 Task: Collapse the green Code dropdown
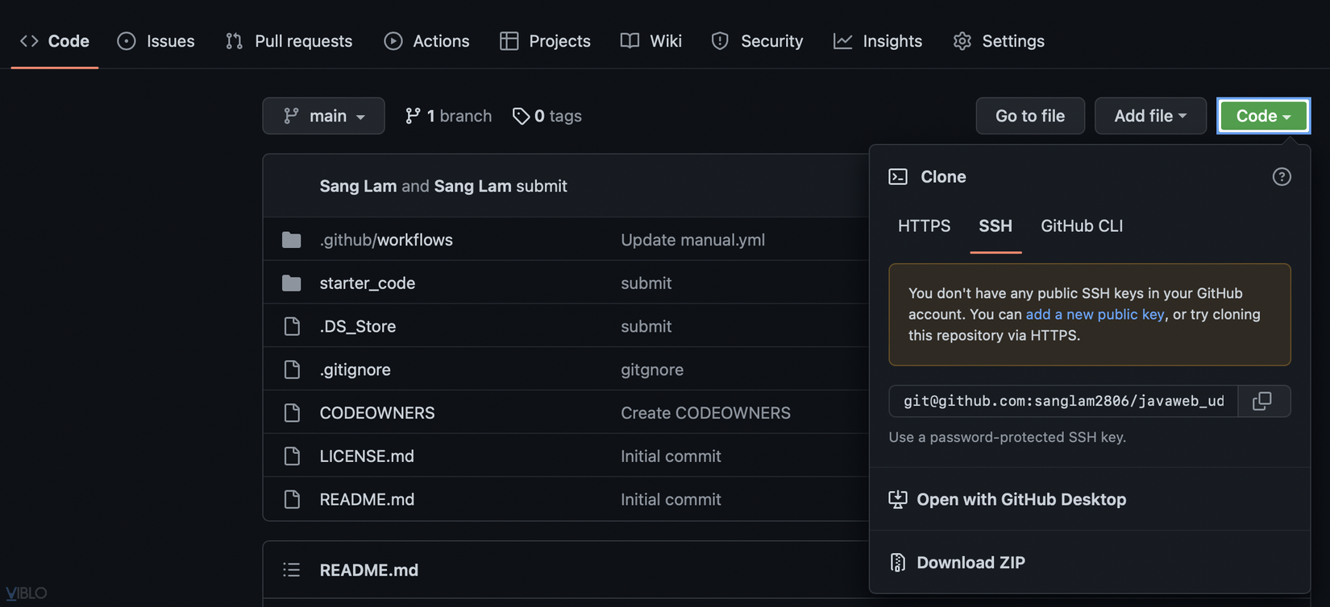(x=1262, y=116)
